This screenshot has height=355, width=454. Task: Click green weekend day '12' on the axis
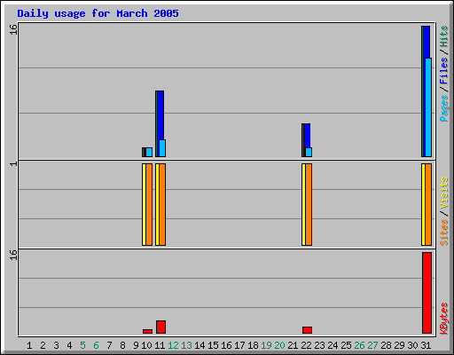click(173, 345)
